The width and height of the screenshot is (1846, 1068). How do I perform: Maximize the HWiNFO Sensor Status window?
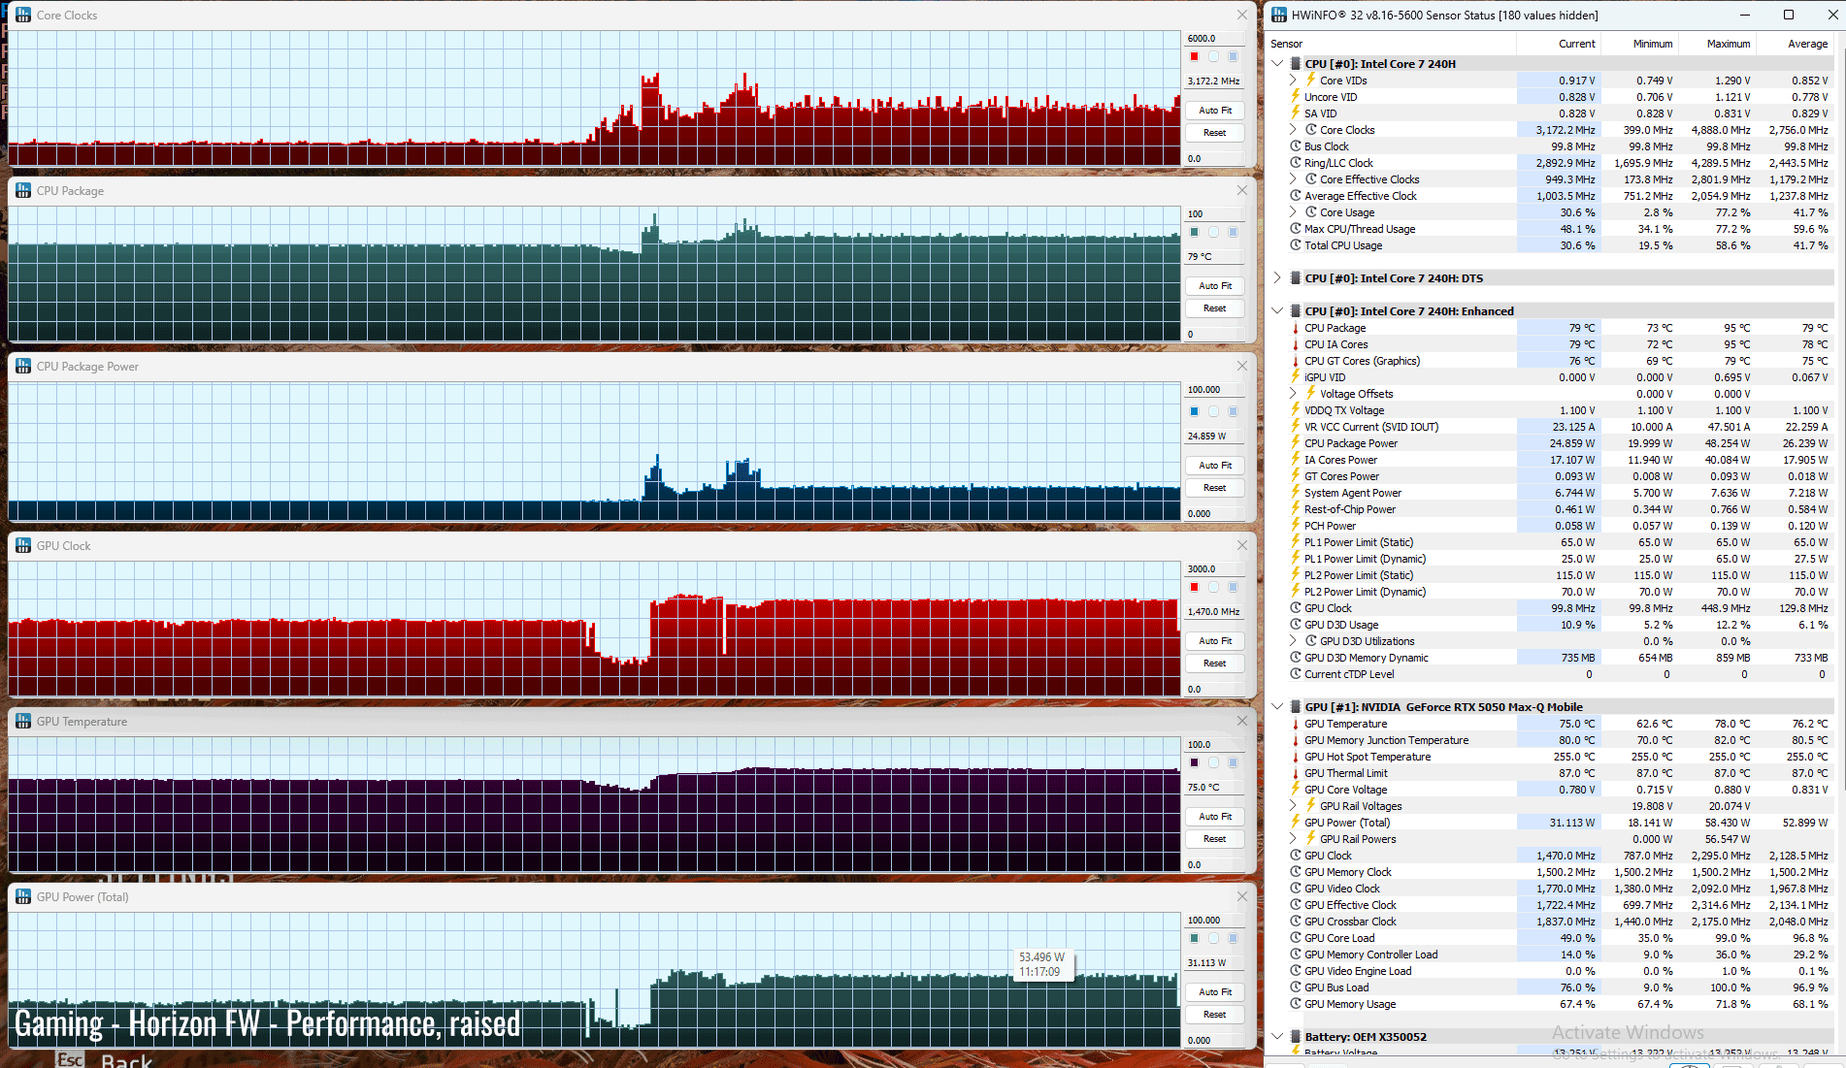click(1789, 15)
